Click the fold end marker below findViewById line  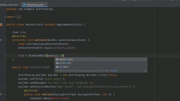click(5, 59)
